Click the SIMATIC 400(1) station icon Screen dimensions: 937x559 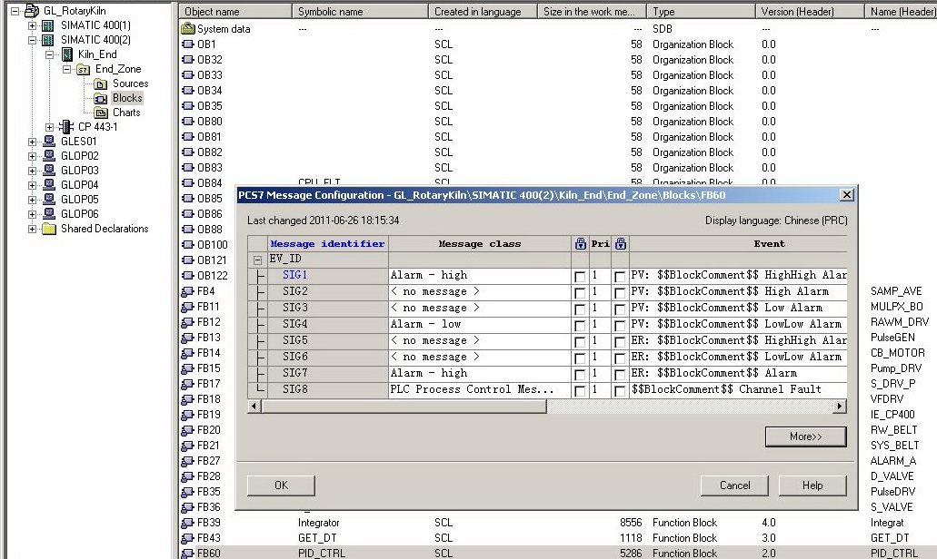[48, 25]
